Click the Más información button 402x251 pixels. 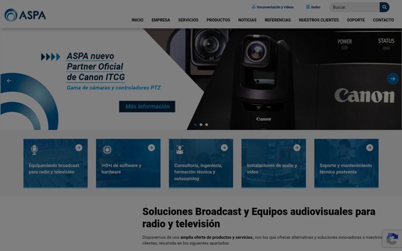[x=147, y=107]
